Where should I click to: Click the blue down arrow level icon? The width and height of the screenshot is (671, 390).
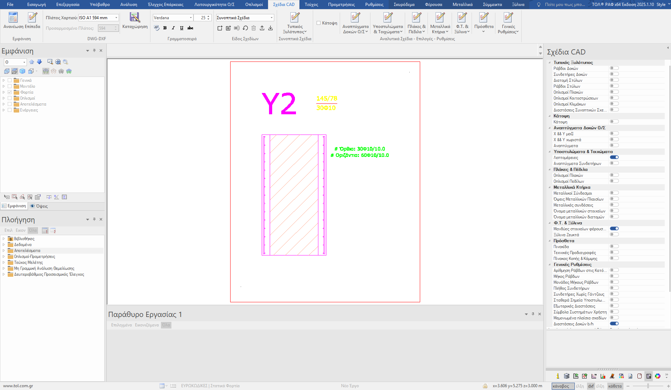[x=40, y=62]
